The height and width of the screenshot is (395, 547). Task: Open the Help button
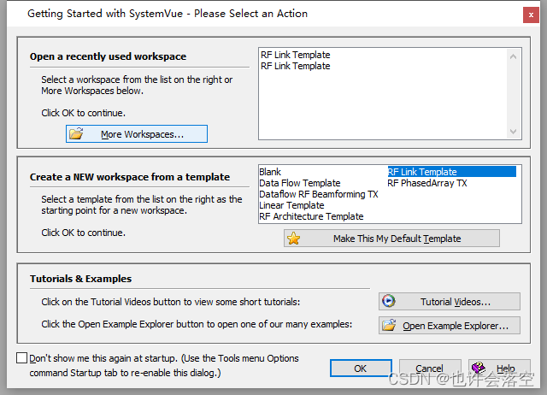coord(499,368)
